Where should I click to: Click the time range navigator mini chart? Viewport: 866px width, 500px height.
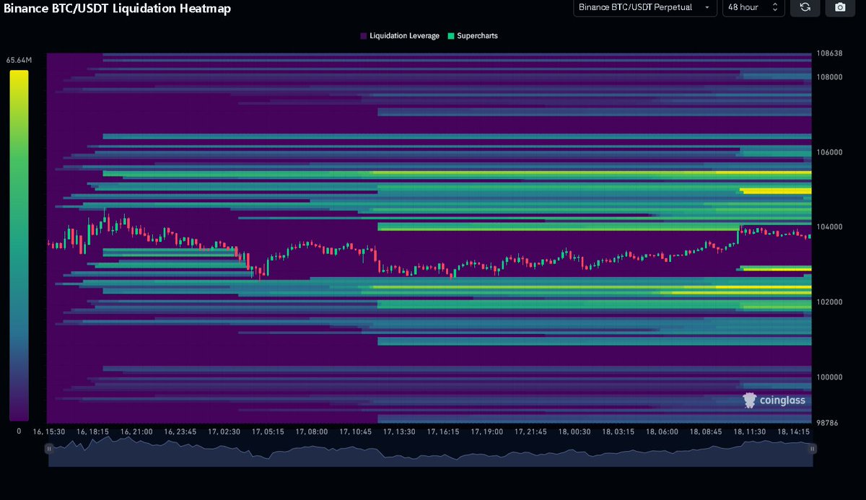coord(430,453)
